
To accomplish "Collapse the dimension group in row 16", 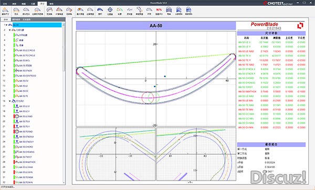I will pyautogui.click(x=9, y=101).
